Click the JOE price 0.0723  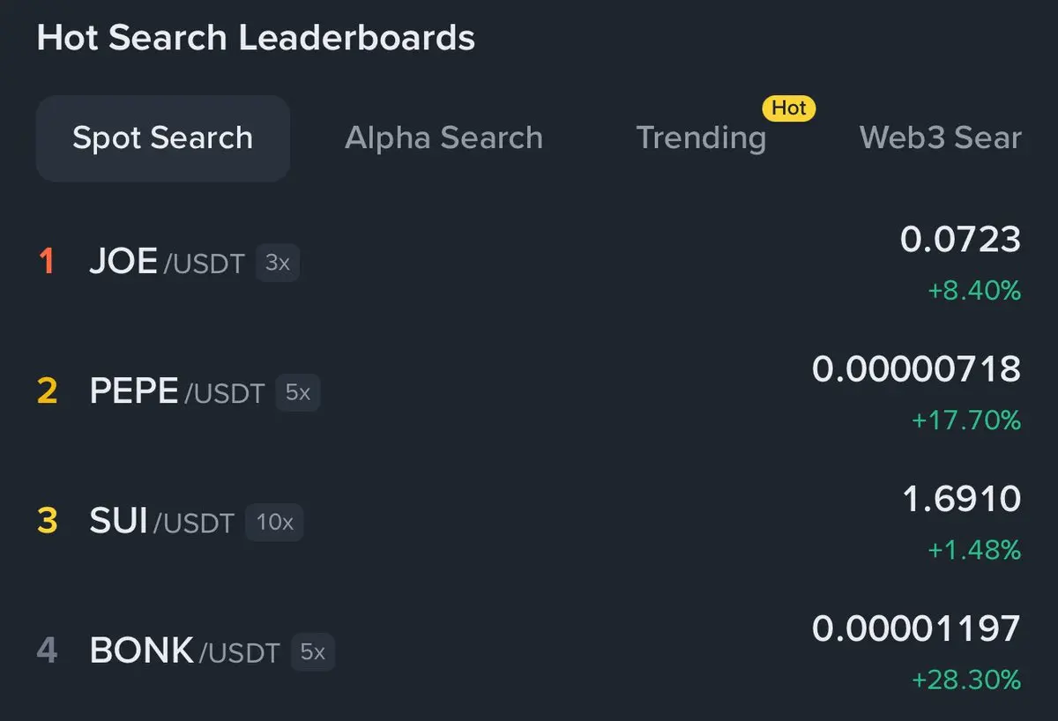pyautogui.click(x=960, y=239)
